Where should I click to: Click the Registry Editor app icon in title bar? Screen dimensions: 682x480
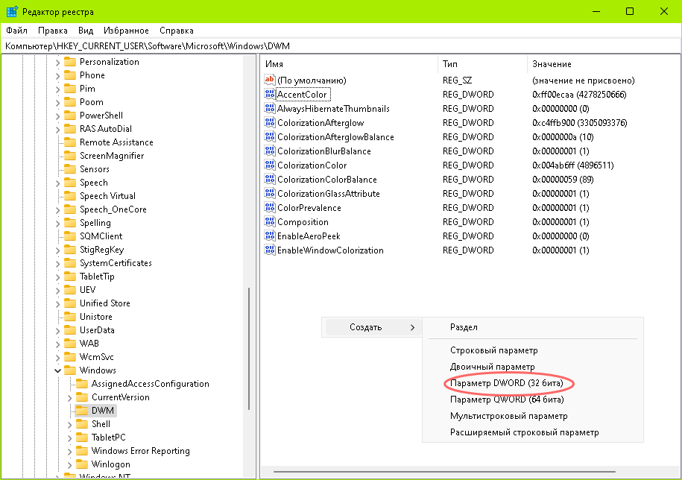[x=12, y=12]
